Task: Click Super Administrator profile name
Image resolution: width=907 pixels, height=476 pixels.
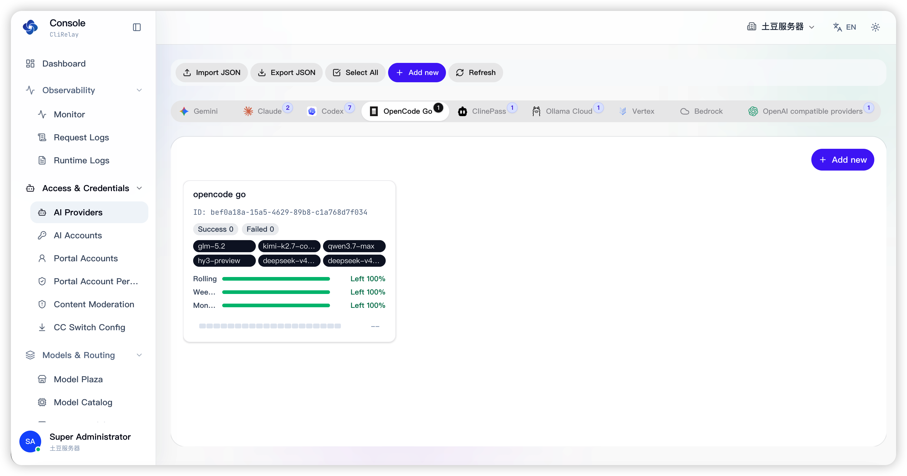Action: click(x=90, y=437)
